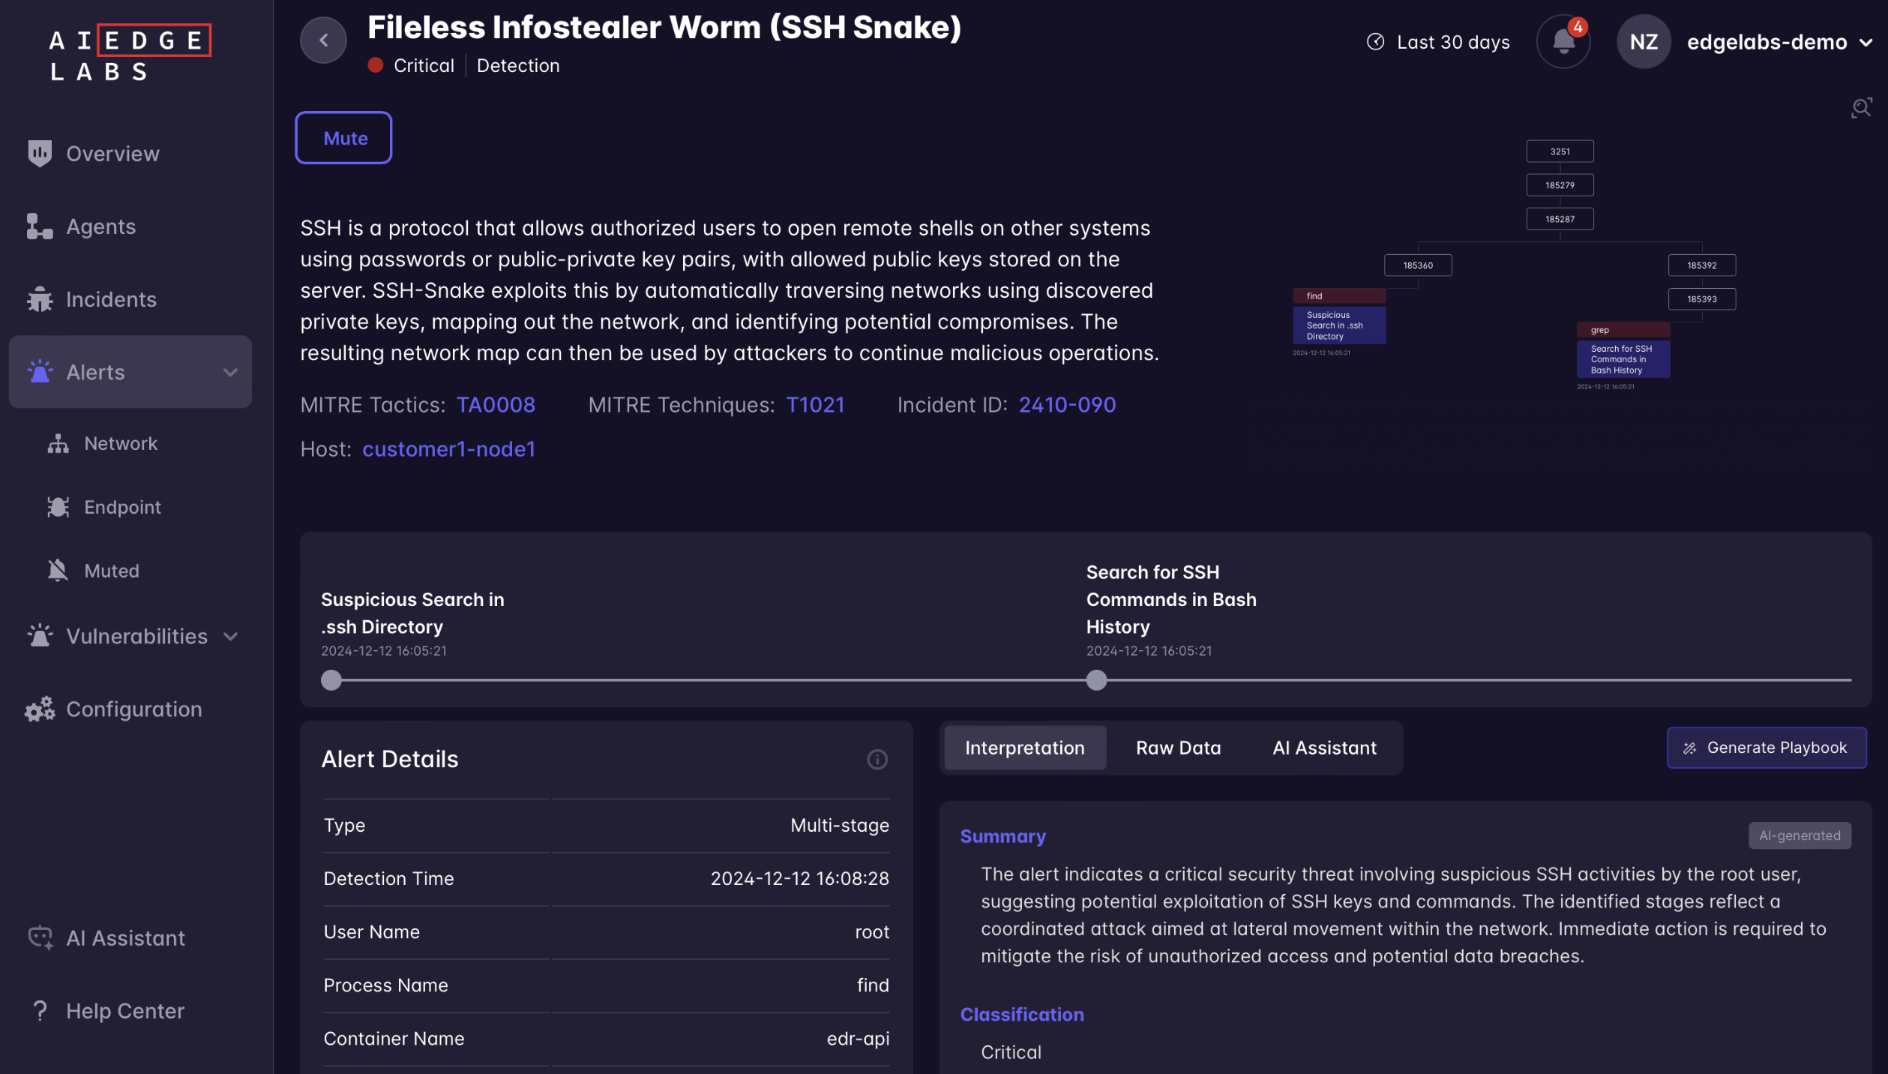Viewport: 1888px width, 1074px height.
Task: Click the Incidents bug icon
Action: tap(40, 299)
